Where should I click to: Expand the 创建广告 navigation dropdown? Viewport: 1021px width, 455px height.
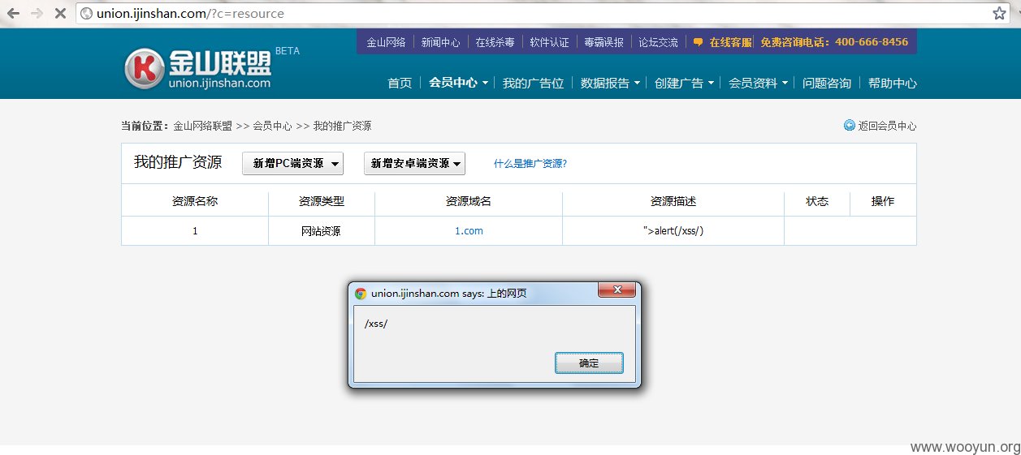tap(684, 83)
